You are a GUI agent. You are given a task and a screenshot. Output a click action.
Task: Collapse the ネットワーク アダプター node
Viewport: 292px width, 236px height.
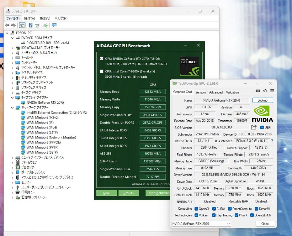click(x=12, y=108)
